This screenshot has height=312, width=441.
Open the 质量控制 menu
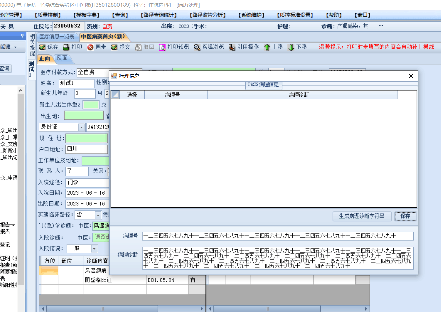[47, 15]
